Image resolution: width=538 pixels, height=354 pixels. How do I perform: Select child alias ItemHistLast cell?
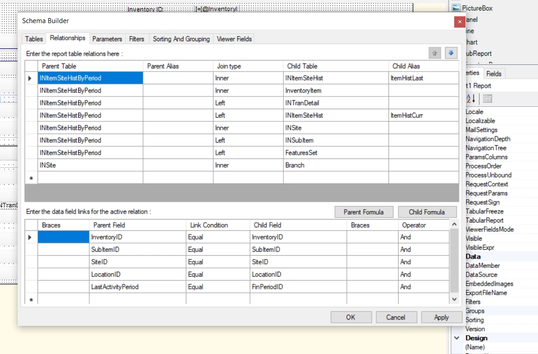(x=423, y=78)
